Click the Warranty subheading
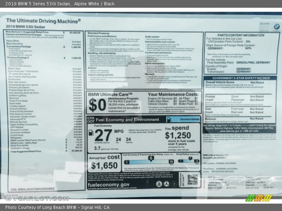This screenshot has width=282, height=211. tap(149, 74)
